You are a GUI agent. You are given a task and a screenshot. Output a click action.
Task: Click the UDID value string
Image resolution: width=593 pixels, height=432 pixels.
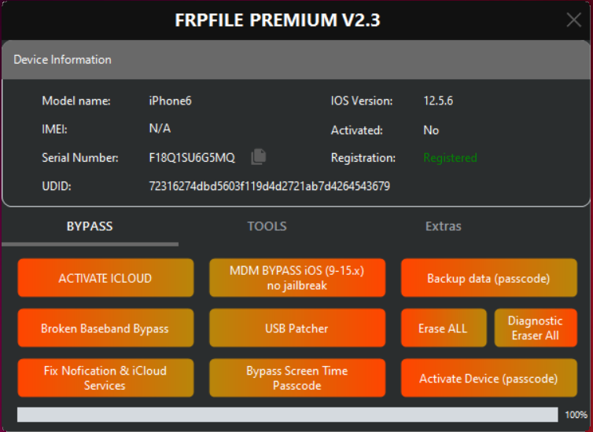click(x=269, y=186)
